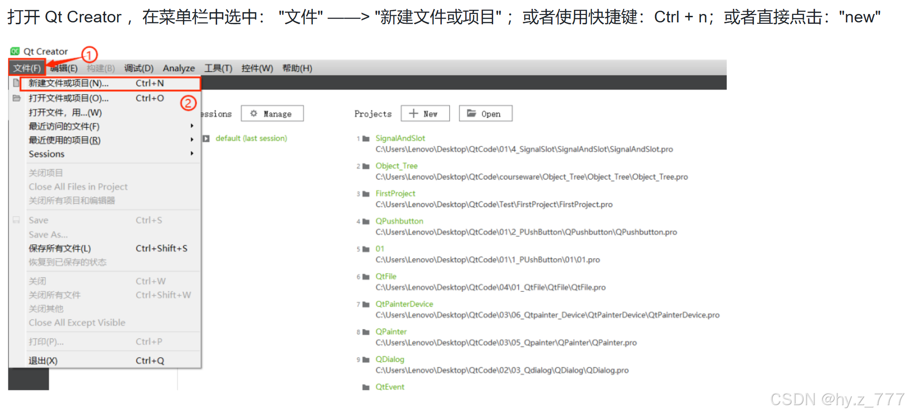Expand 最近访问的文件(F) submenu arrow

point(192,126)
